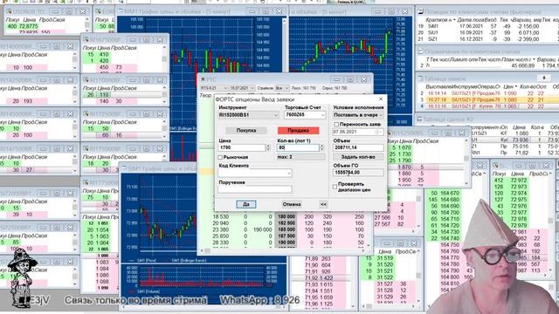Confirm order with Да button

(246, 204)
